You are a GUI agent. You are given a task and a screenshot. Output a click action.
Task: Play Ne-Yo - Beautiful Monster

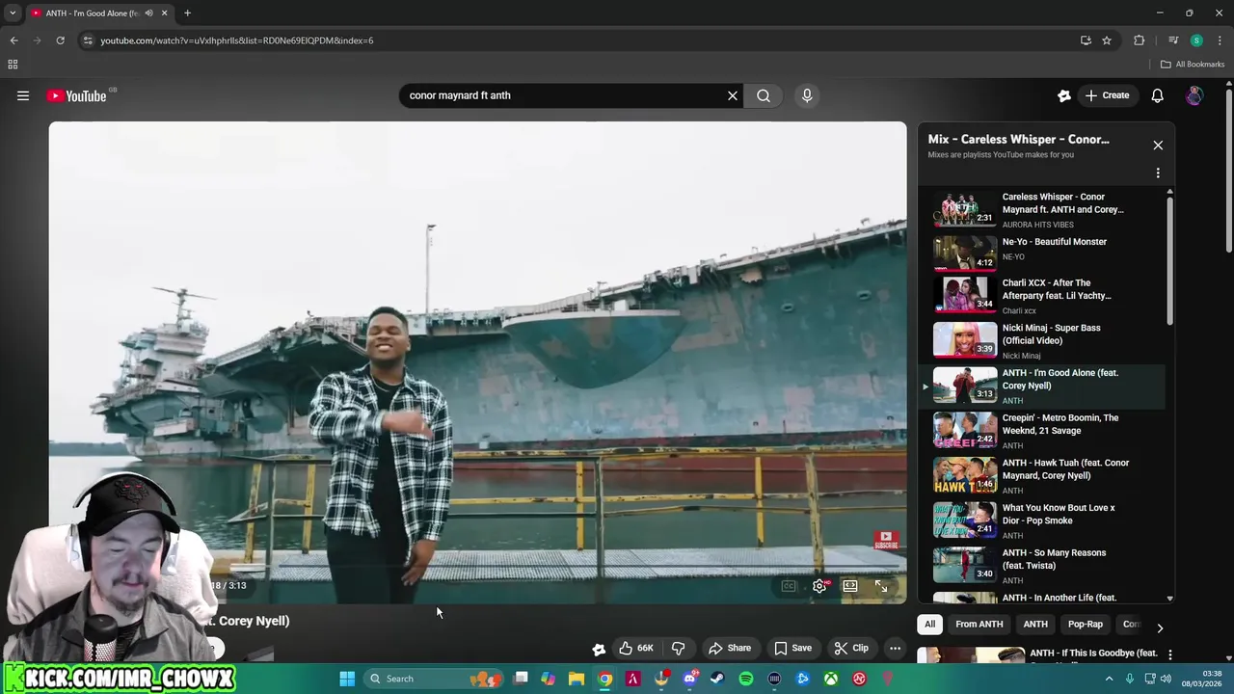click(x=1045, y=252)
